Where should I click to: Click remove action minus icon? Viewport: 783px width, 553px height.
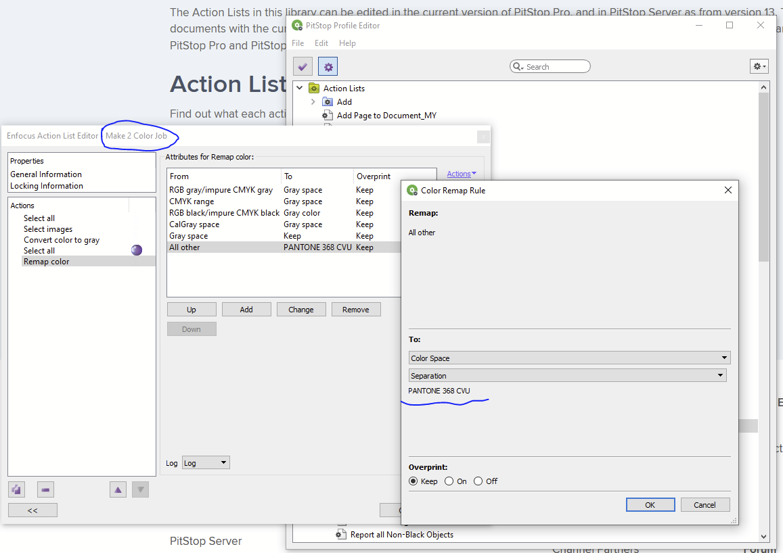(x=45, y=489)
